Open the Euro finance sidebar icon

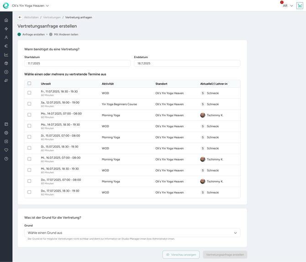[x=6, y=46]
